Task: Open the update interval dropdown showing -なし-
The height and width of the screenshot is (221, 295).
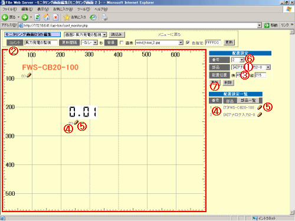Action: [x=89, y=42]
